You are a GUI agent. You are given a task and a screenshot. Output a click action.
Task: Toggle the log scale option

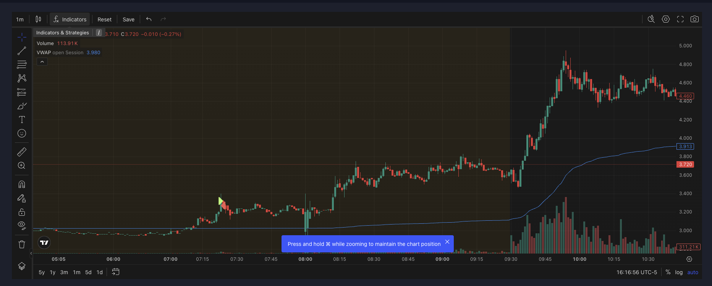tap(678, 272)
